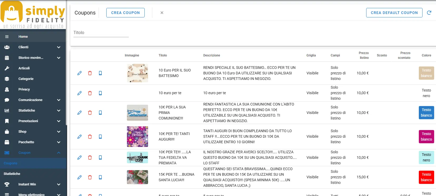Open the Articoli menu item
Viewport: 436px width, 196px height.
24,68
